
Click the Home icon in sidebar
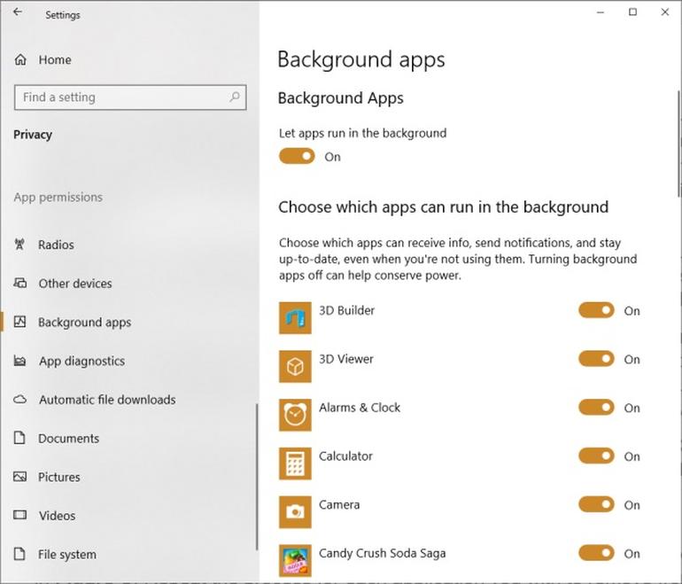tap(20, 59)
